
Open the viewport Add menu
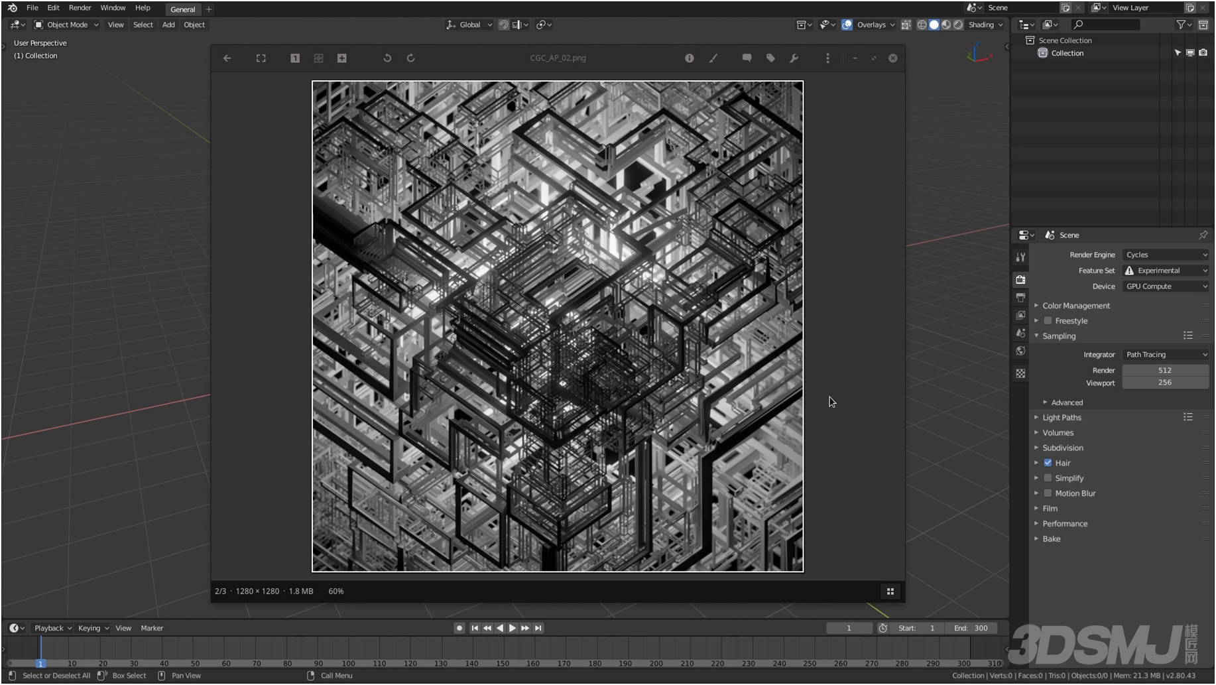pyautogui.click(x=168, y=25)
